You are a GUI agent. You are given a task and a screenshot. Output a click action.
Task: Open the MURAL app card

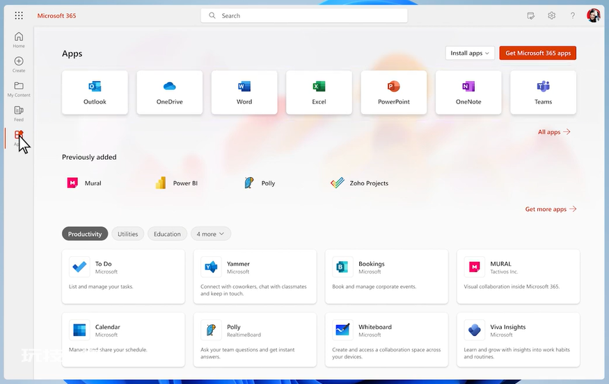pyautogui.click(x=519, y=276)
